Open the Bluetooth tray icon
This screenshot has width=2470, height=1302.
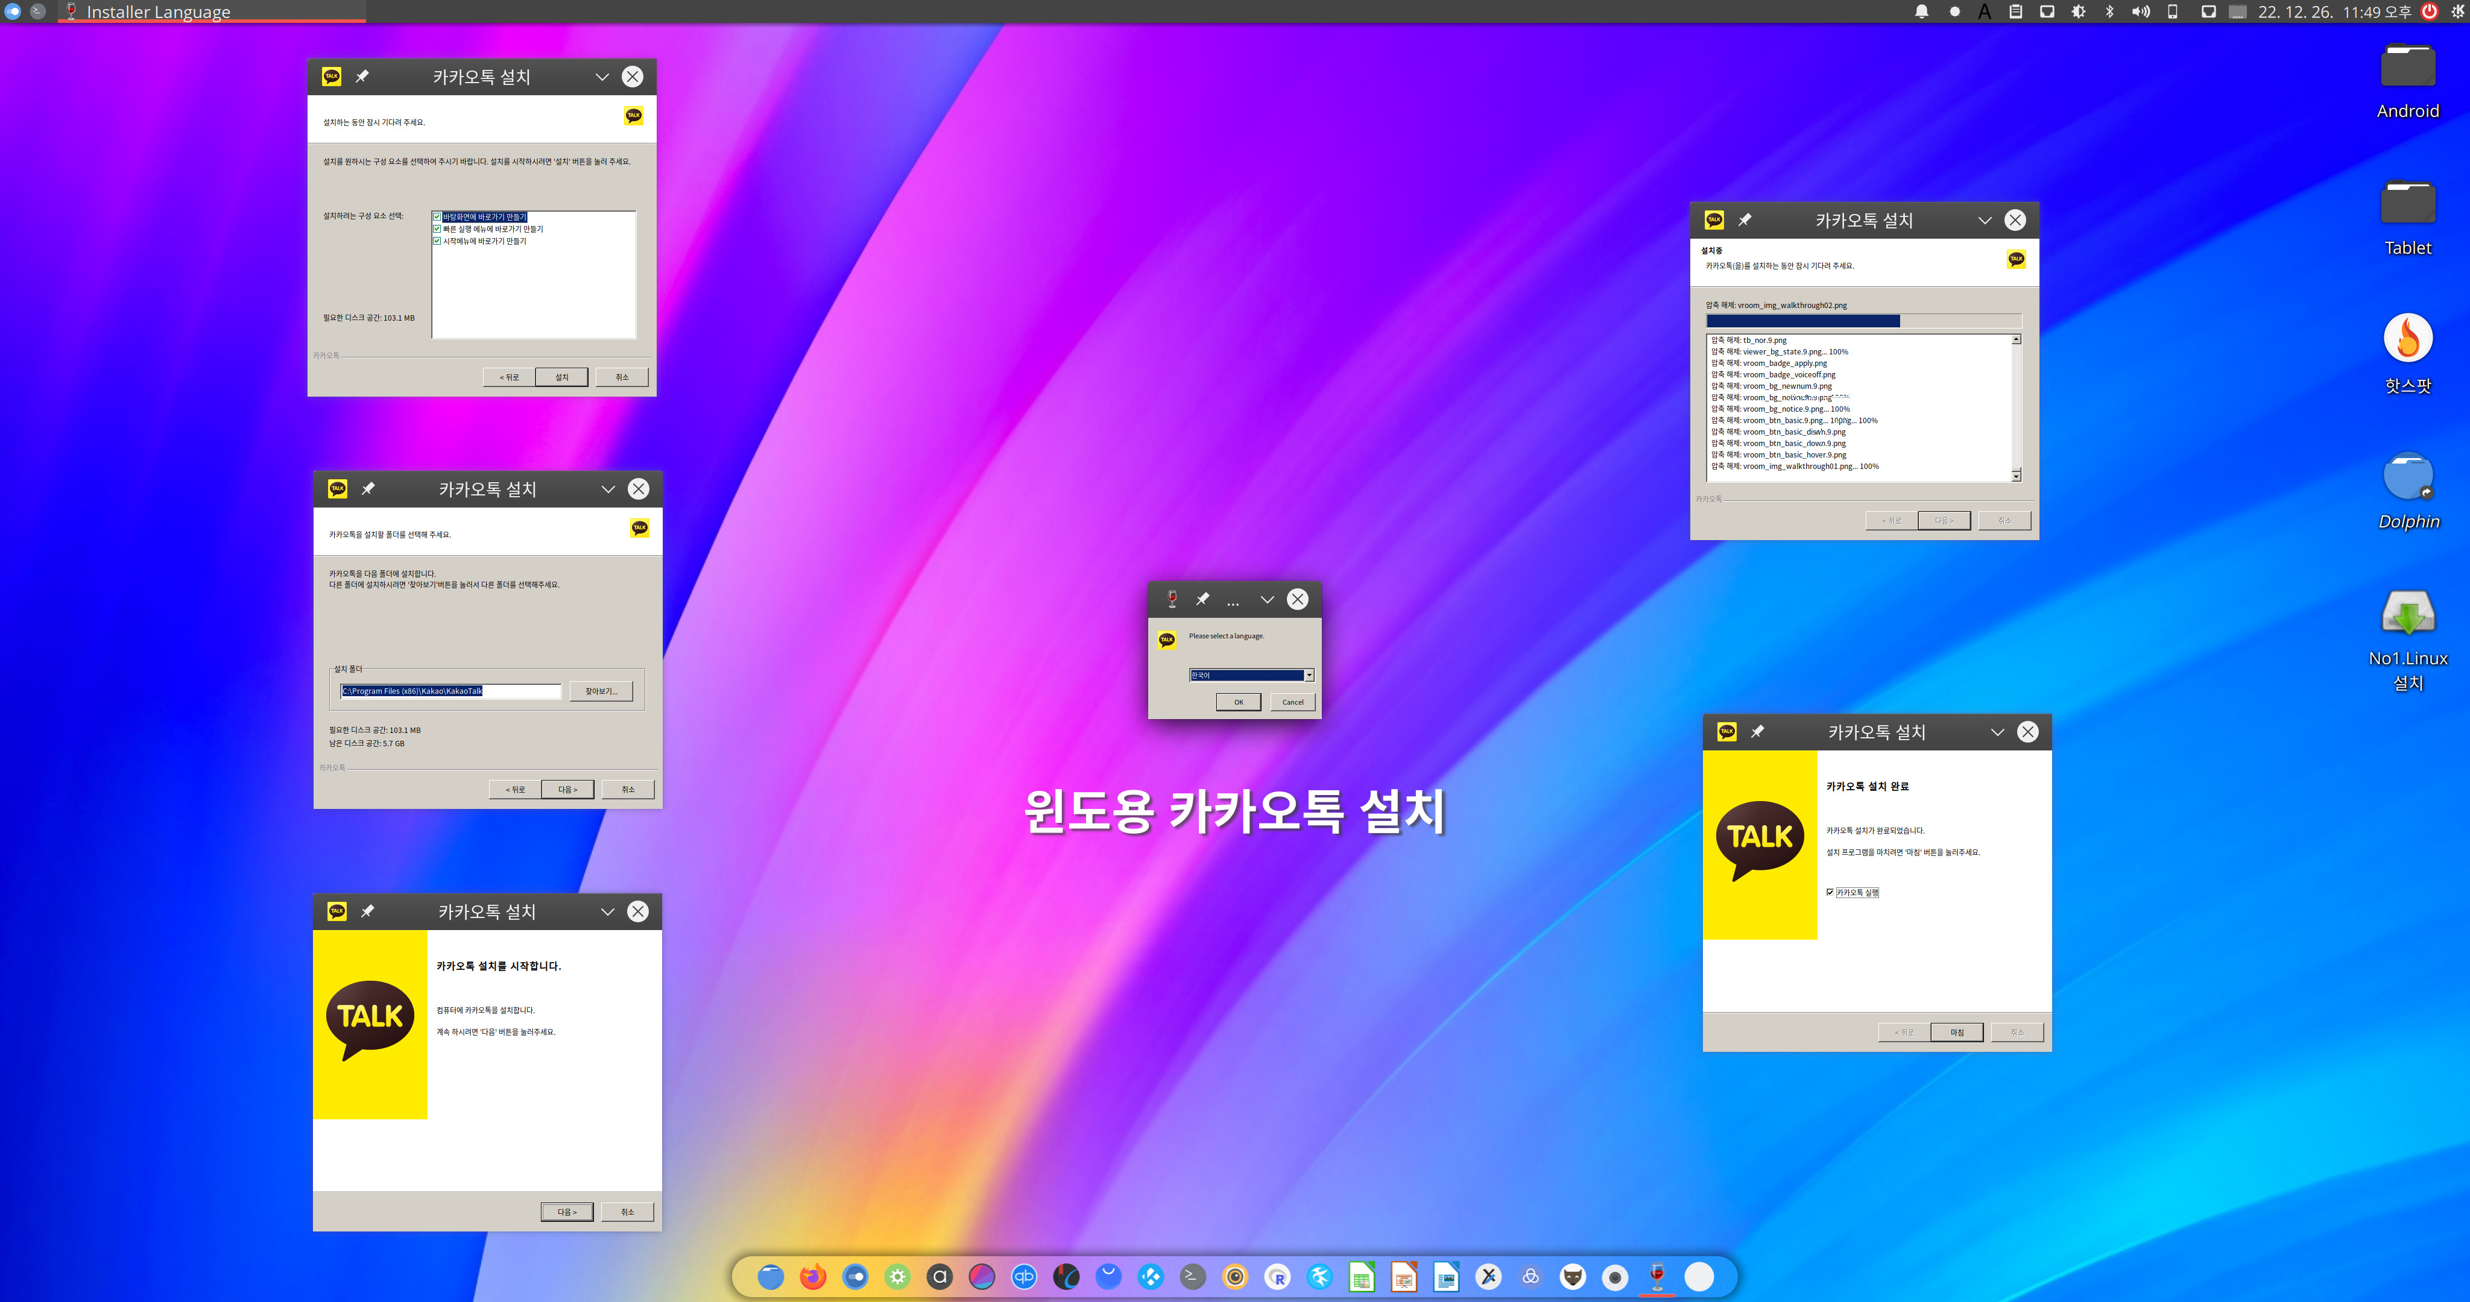tap(2109, 11)
